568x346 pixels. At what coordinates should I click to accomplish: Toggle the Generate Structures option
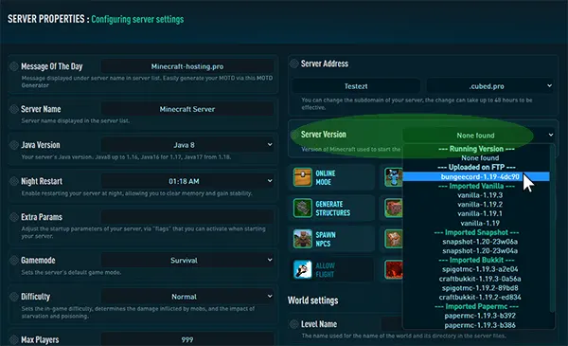(x=331, y=209)
